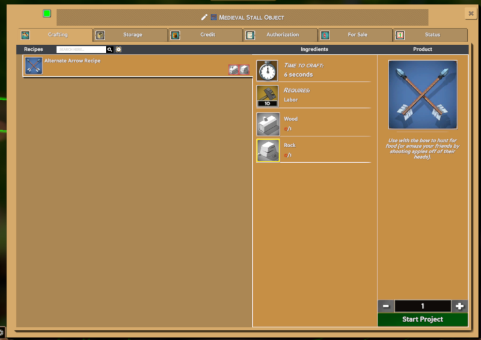Click the For Sale tab icon
Image resolution: width=481 pixels, height=340 pixels.
pos(325,35)
